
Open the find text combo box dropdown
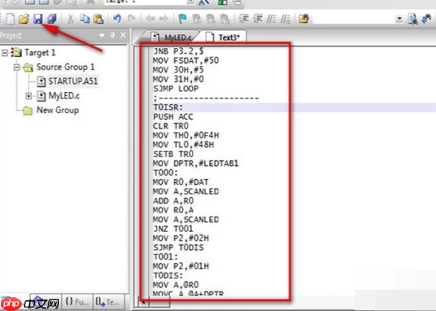click(x=400, y=19)
